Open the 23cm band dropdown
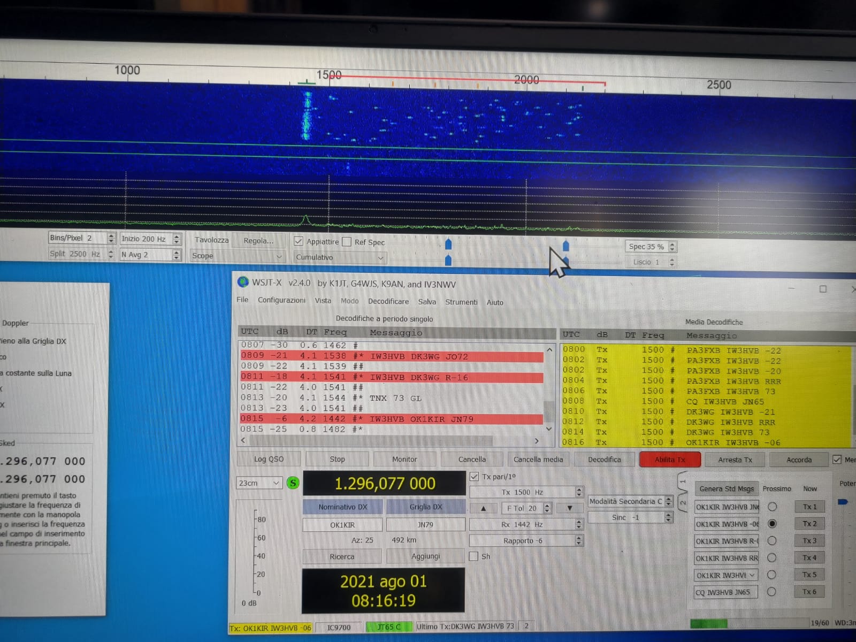 coord(259,483)
